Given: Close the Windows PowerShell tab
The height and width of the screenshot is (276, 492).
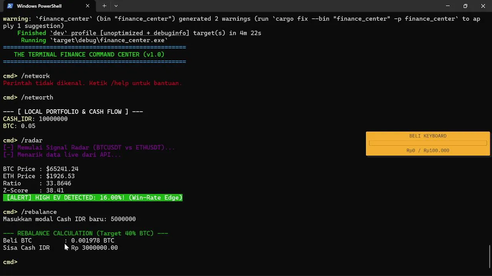Looking at the screenshot, I should tap(88, 6).
